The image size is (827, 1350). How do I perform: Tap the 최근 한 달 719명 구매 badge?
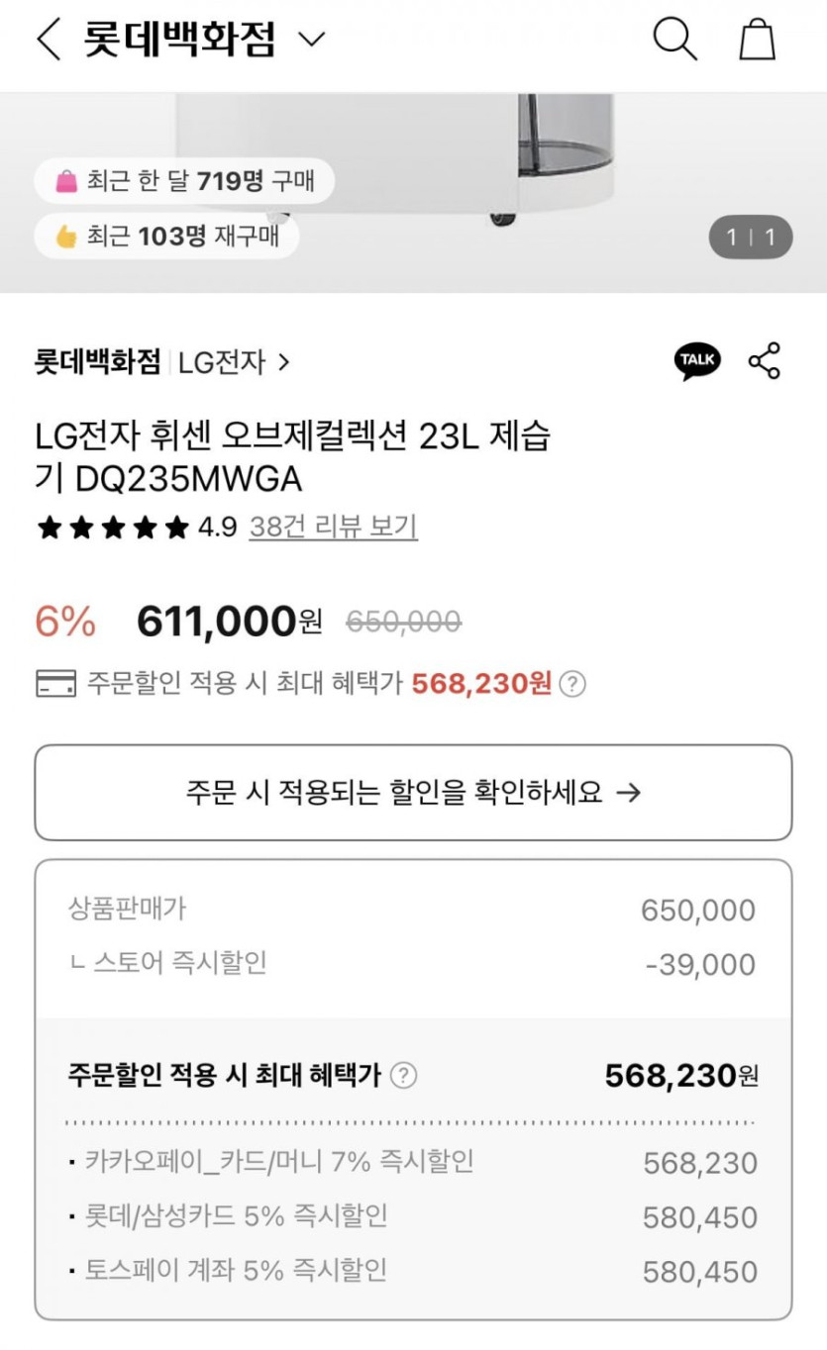click(184, 181)
